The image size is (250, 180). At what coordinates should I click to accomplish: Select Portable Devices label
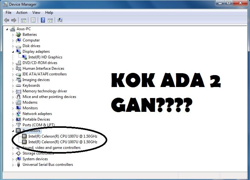coord(36,119)
